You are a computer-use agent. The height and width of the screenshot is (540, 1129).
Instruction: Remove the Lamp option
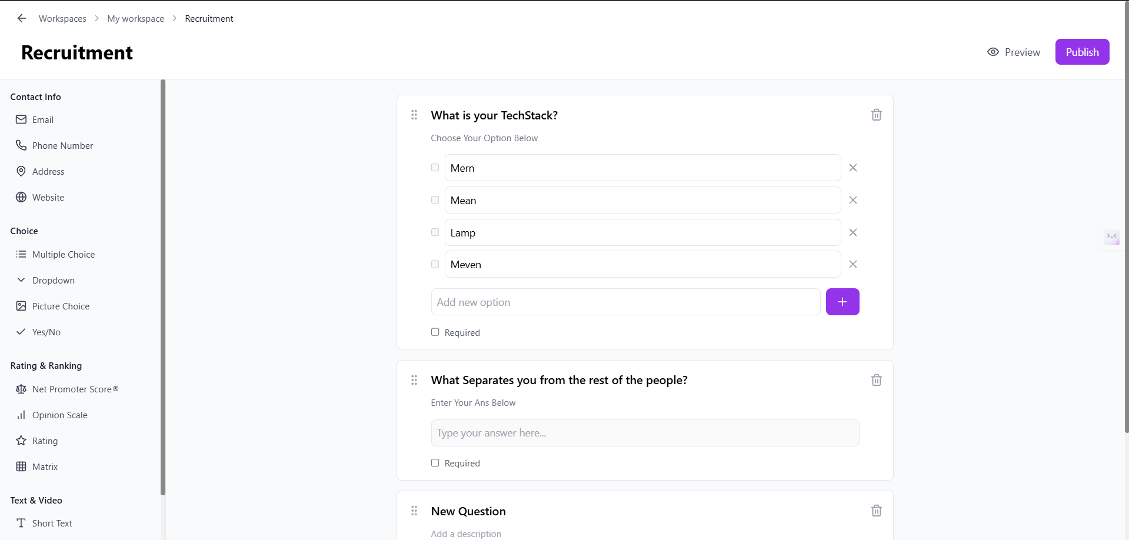point(852,232)
